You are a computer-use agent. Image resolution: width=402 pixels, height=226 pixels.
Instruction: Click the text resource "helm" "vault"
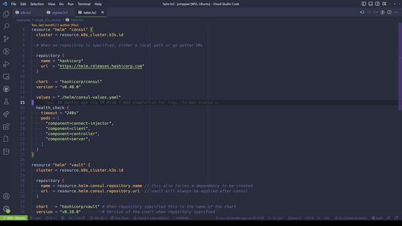[x=58, y=165]
